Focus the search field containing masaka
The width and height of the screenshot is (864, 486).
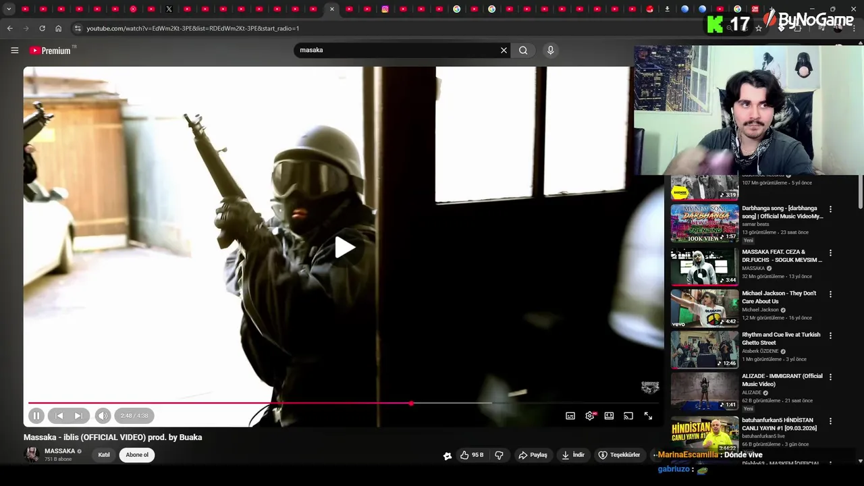pos(398,50)
